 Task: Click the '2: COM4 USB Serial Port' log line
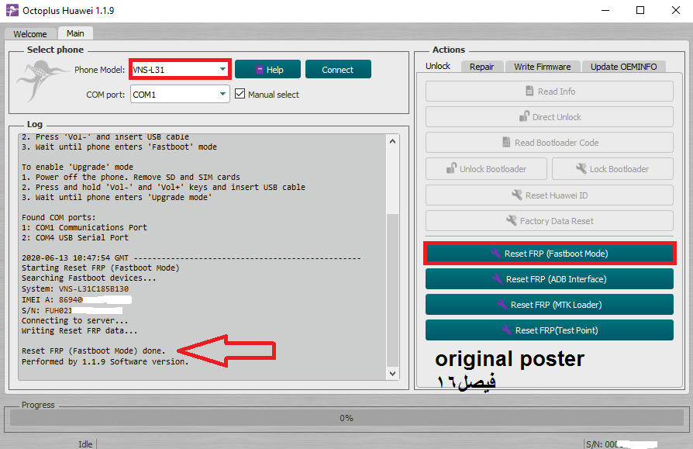click(75, 238)
